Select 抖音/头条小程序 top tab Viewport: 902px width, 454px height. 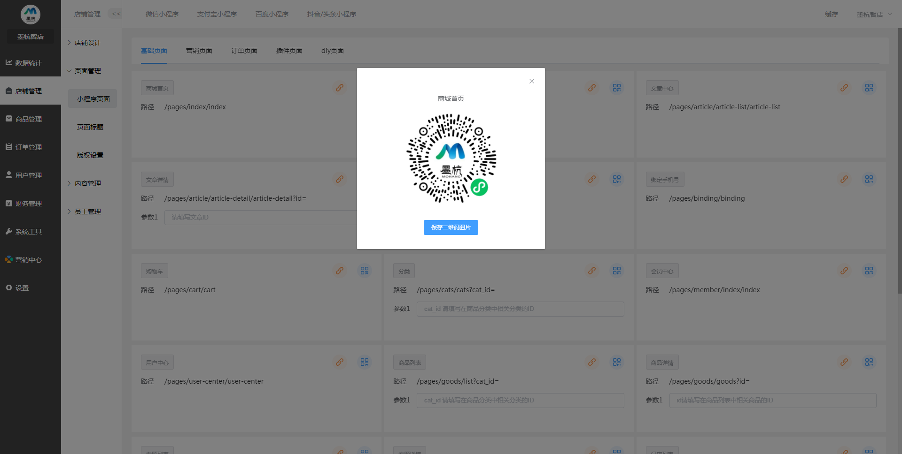pyautogui.click(x=332, y=14)
